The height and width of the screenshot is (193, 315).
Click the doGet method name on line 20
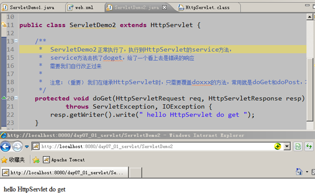point(102,98)
